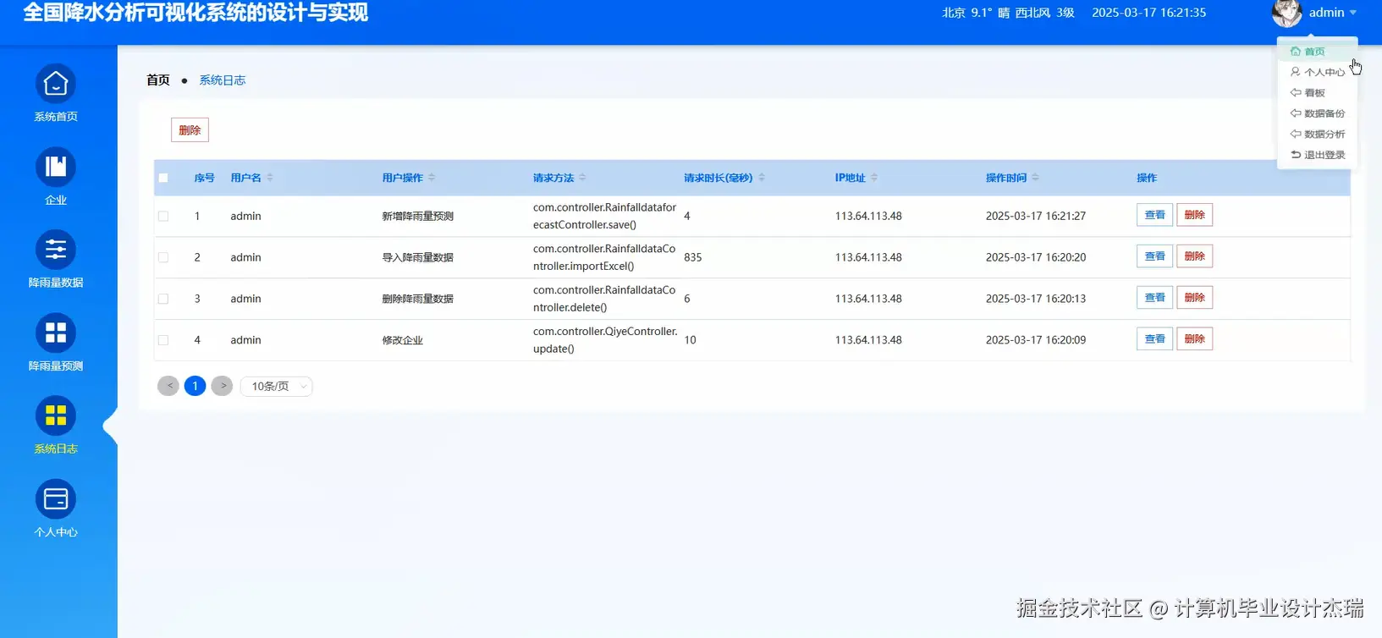The height and width of the screenshot is (638, 1382).
Task: Click the batch 删除 button above table
Action: tap(190, 130)
